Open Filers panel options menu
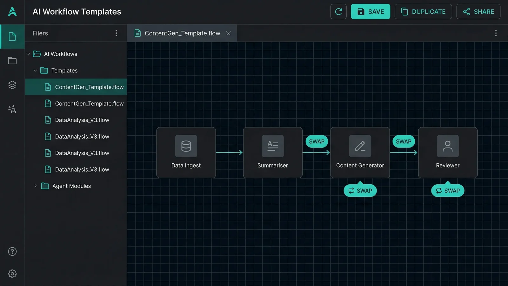The image size is (508, 286). pyautogui.click(x=116, y=33)
